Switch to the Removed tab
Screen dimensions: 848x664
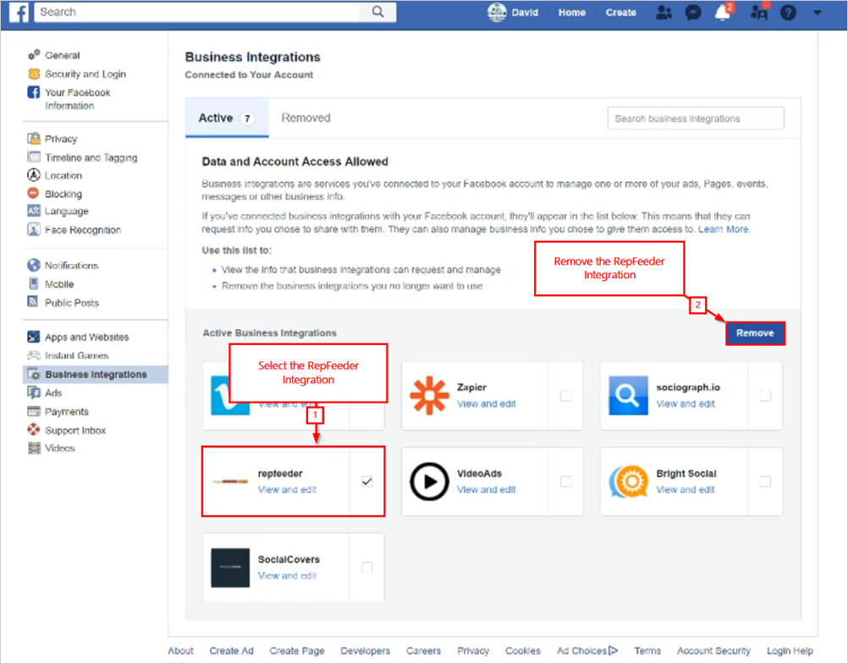[306, 118]
